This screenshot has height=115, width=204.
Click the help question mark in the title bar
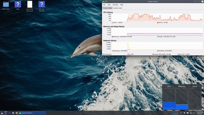[x=195, y=1]
